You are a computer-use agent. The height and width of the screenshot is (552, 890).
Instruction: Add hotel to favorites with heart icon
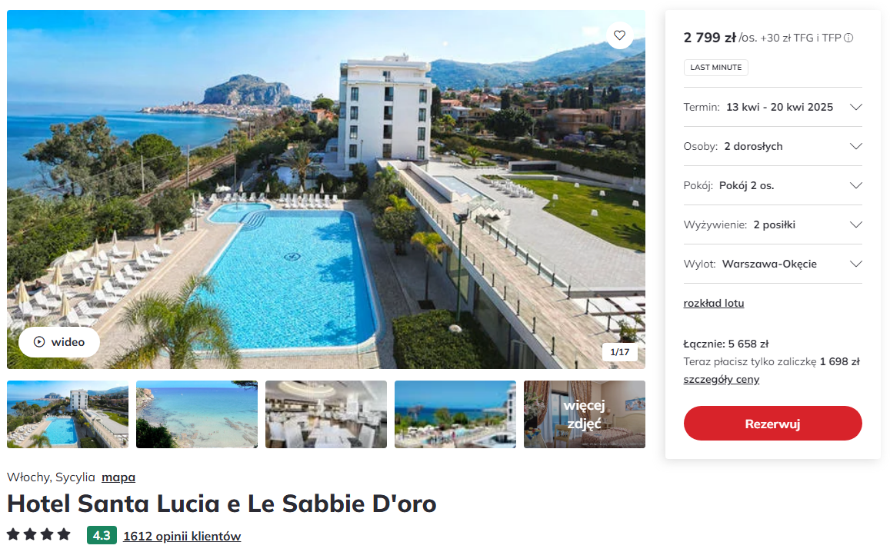point(619,35)
